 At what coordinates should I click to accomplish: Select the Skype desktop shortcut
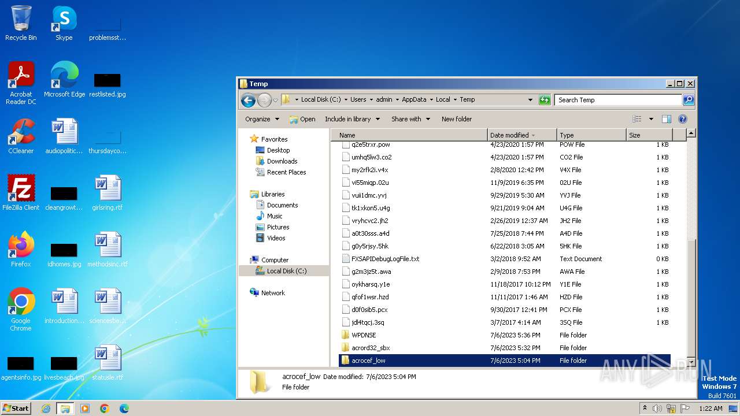[64, 23]
